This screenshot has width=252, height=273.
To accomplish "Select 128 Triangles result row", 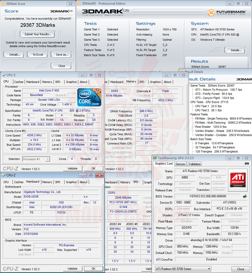I will tap(216, 152).
